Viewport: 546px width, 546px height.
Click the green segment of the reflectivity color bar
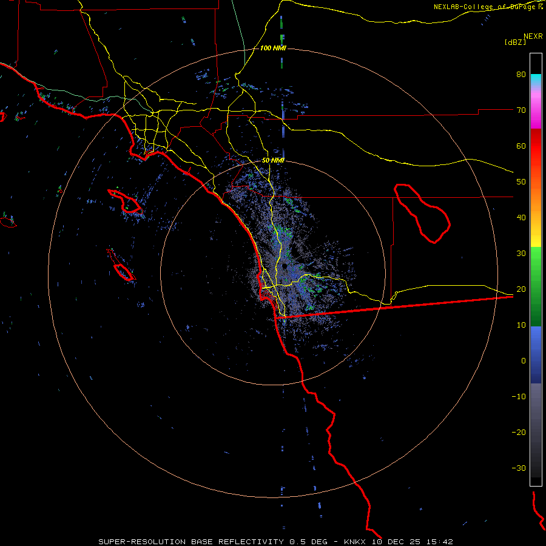point(536,286)
